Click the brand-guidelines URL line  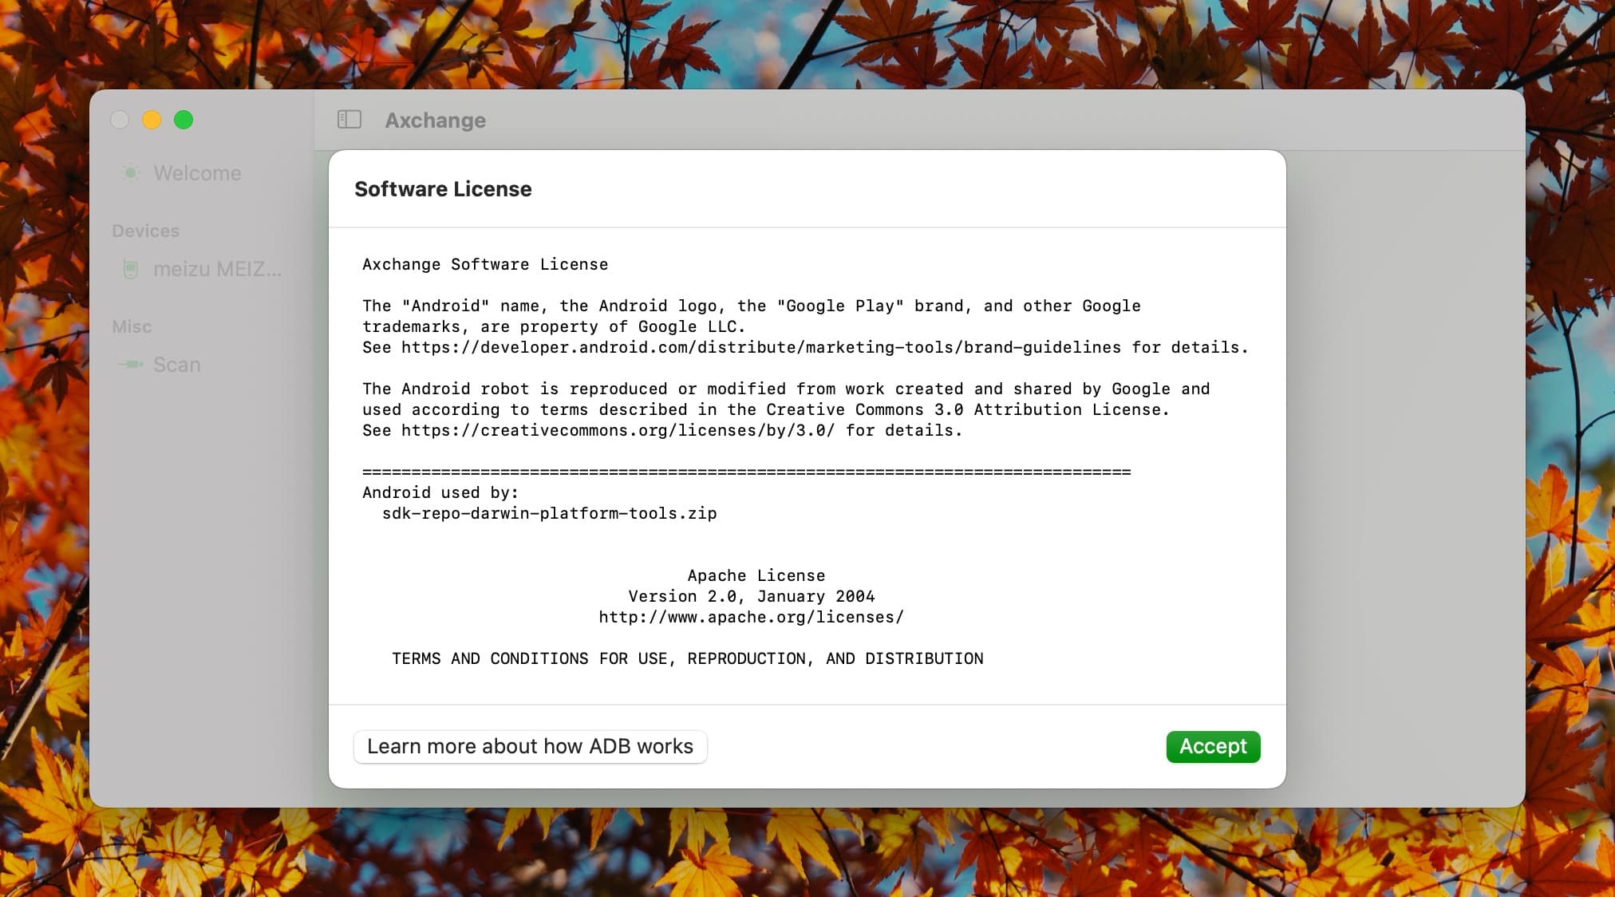point(805,347)
